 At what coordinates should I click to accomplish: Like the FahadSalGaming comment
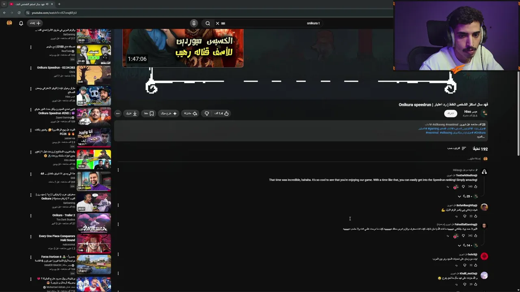point(476,236)
